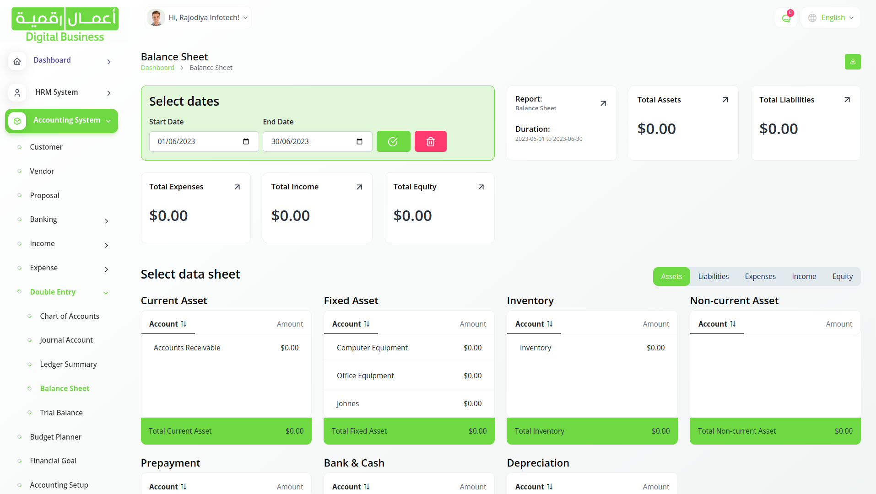Sort Inventory table by Account column
The width and height of the screenshot is (876, 494).
pyautogui.click(x=534, y=324)
